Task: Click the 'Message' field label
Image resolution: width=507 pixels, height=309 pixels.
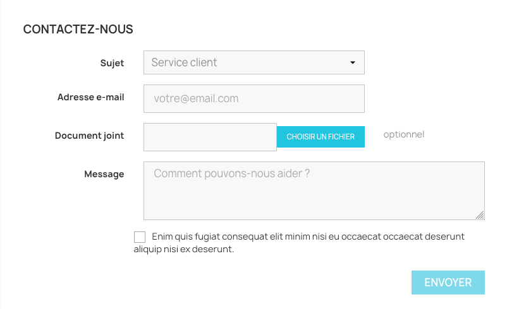Action: pyautogui.click(x=104, y=174)
